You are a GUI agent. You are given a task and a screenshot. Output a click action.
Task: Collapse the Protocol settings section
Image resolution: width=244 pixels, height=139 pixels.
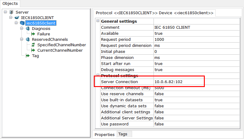click(x=98, y=75)
